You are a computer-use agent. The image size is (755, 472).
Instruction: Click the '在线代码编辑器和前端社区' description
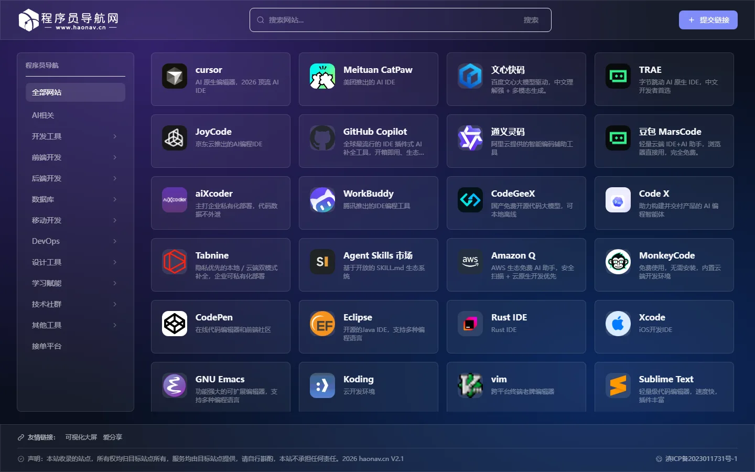point(233,330)
